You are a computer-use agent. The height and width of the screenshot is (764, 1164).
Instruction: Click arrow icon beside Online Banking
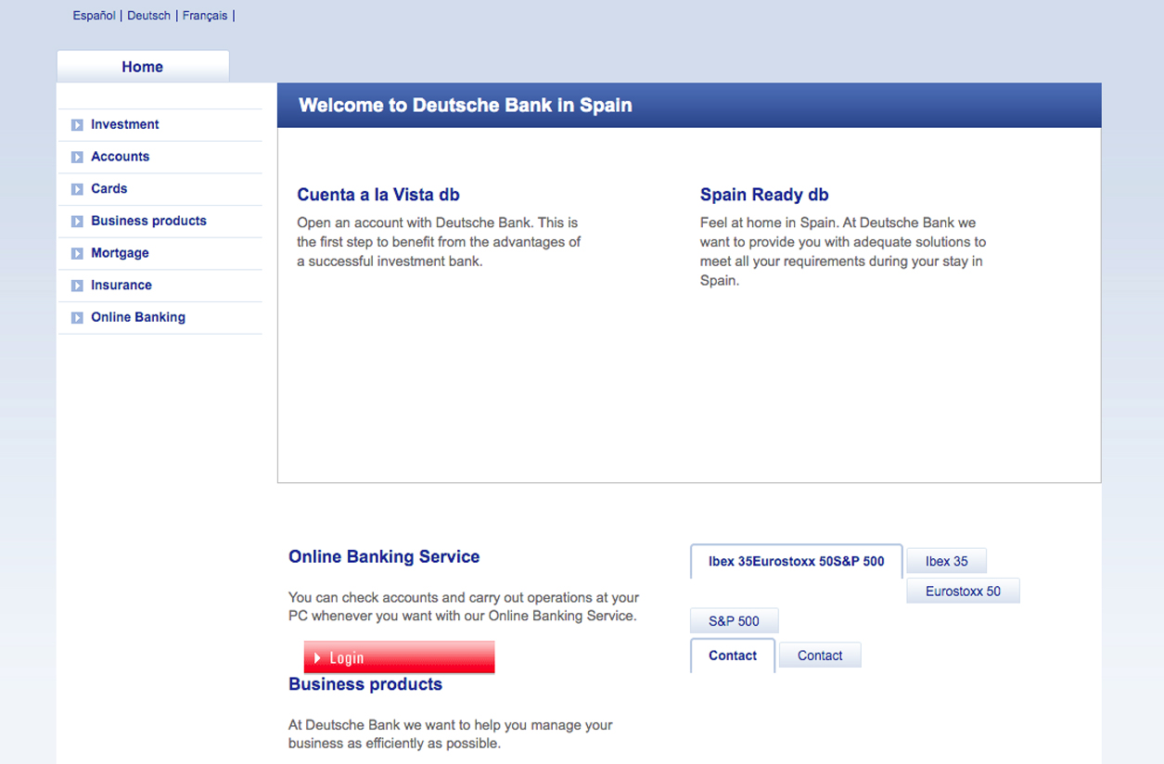[x=77, y=318]
